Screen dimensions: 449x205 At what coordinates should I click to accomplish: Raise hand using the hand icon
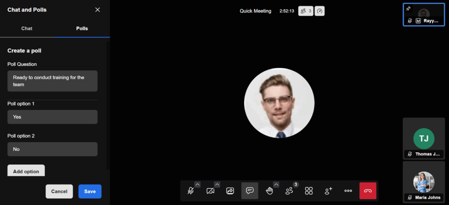click(269, 191)
